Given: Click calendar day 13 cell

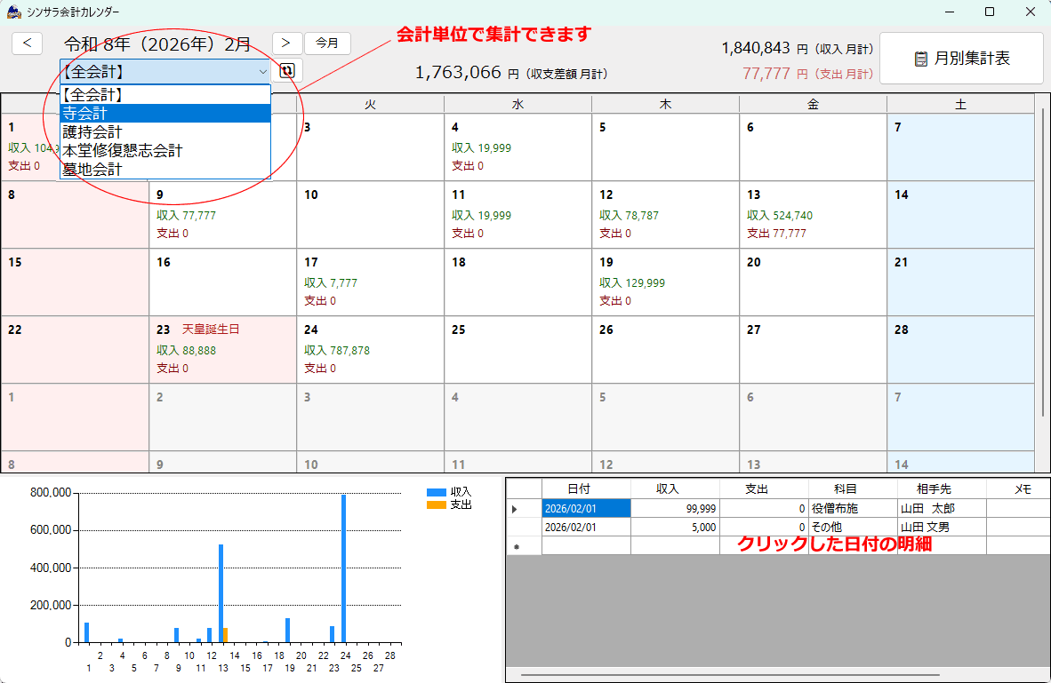Looking at the screenshot, I should pyautogui.click(x=812, y=214).
